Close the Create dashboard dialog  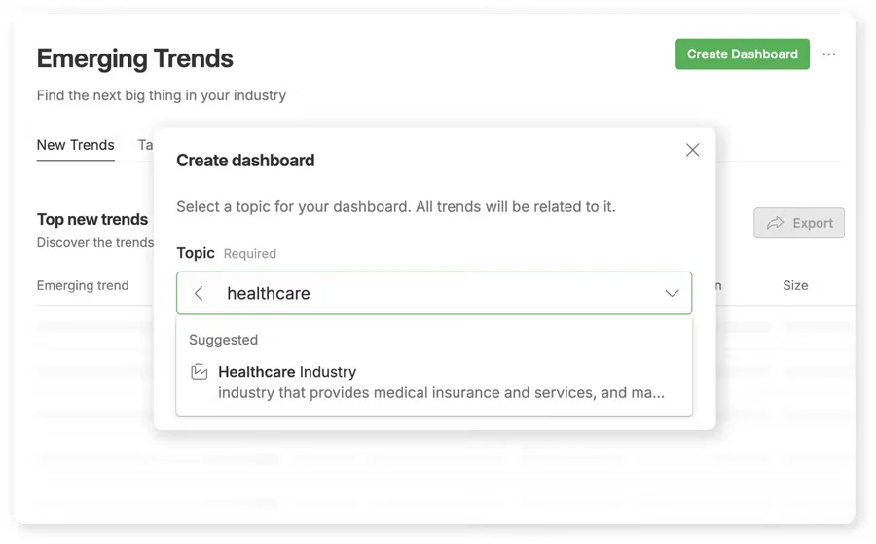click(692, 150)
